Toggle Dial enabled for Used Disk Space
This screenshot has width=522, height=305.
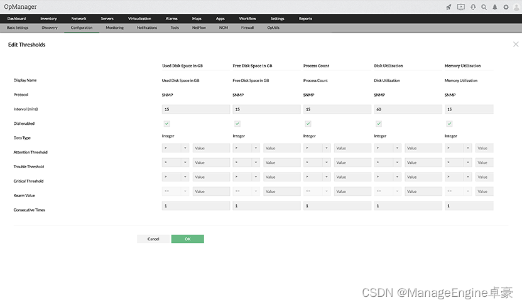point(167,124)
